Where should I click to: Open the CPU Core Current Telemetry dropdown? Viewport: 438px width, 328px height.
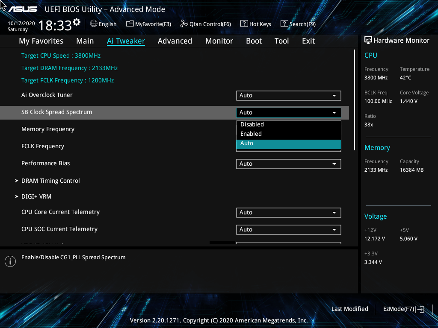point(289,213)
